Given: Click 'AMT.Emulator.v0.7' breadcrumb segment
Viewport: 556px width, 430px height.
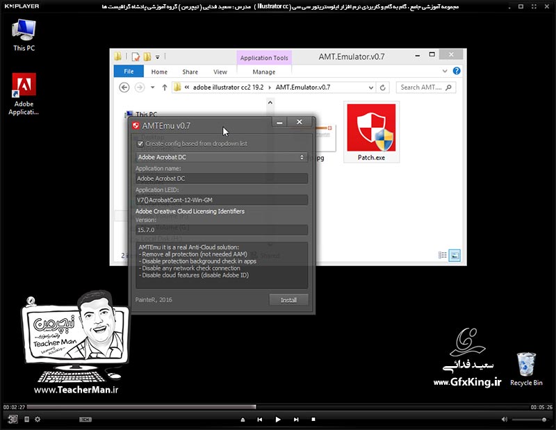Looking at the screenshot, I should click(x=303, y=88).
